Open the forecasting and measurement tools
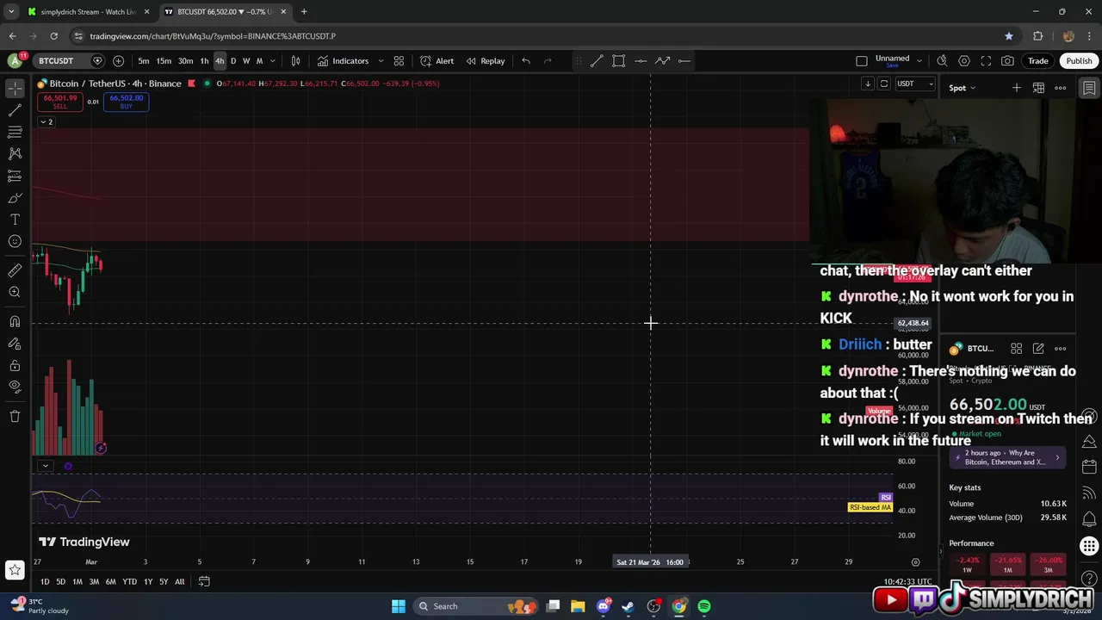 [15, 176]
